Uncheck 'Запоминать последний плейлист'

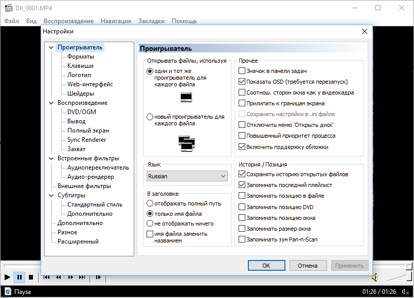click(x=242, y=185)
